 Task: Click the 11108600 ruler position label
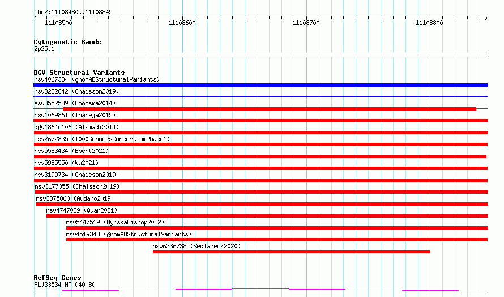(182, 23)
